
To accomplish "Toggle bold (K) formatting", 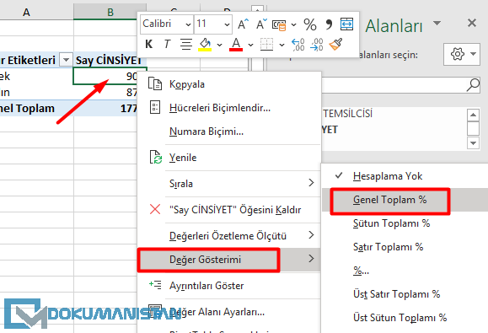I will point(149,44).
